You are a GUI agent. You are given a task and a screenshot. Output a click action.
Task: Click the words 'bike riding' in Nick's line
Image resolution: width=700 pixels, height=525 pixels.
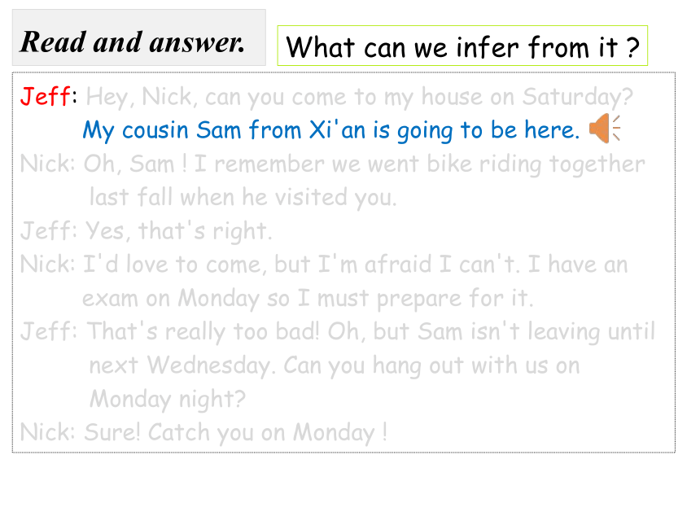click(x=484, y=164)
